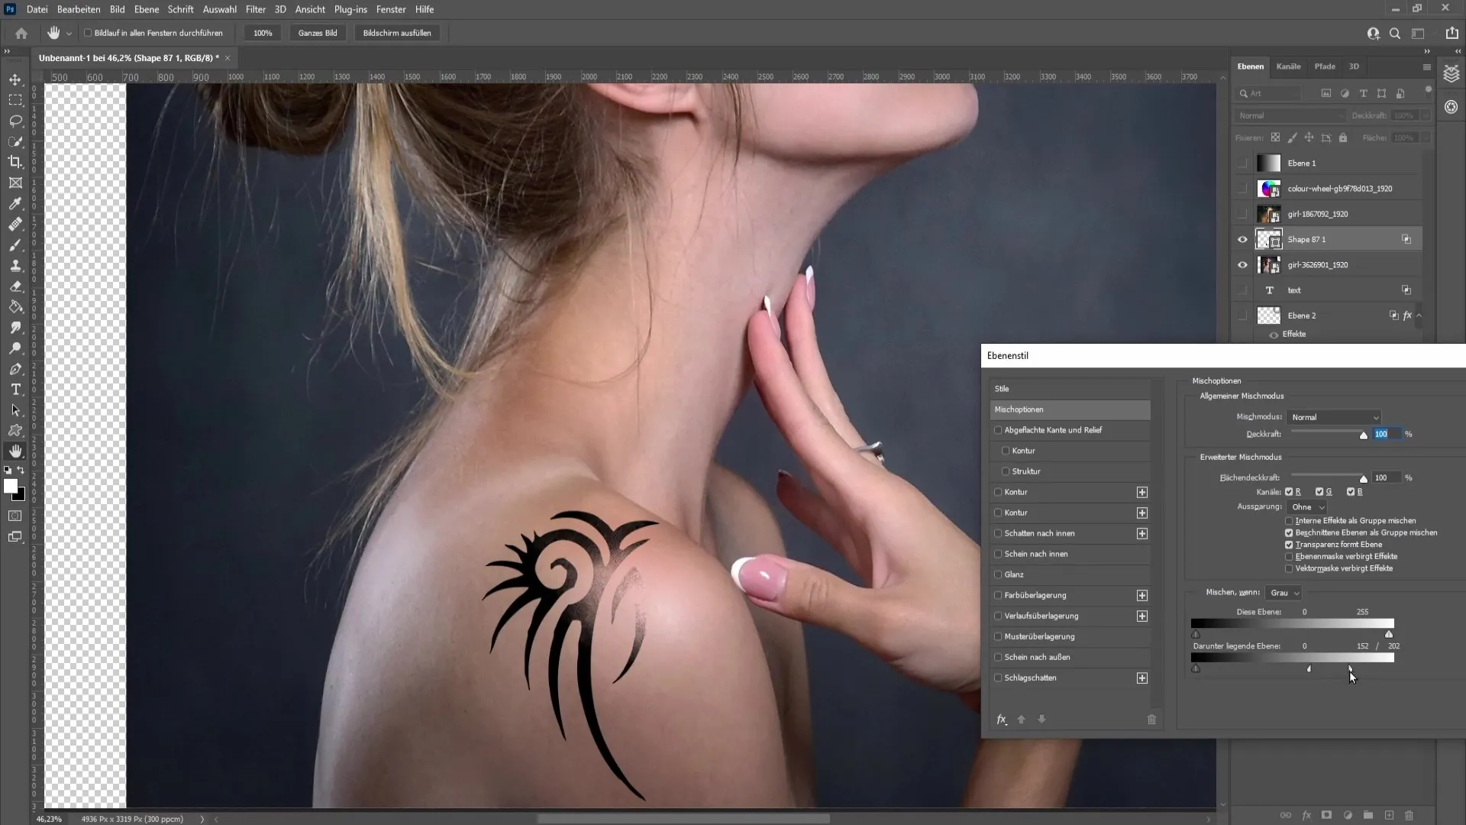This screenshot has width=1466, height=825.
Task: Click the Home icon in options bar
Action: pos(21,33)
